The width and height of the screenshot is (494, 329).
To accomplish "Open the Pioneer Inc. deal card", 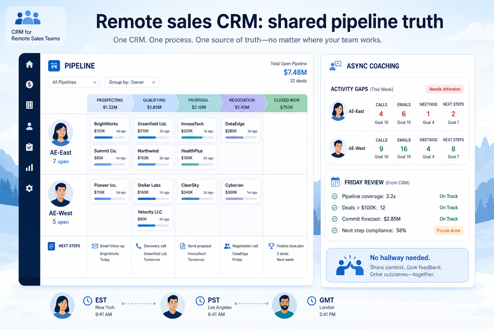I will click(x=110, y=191).
